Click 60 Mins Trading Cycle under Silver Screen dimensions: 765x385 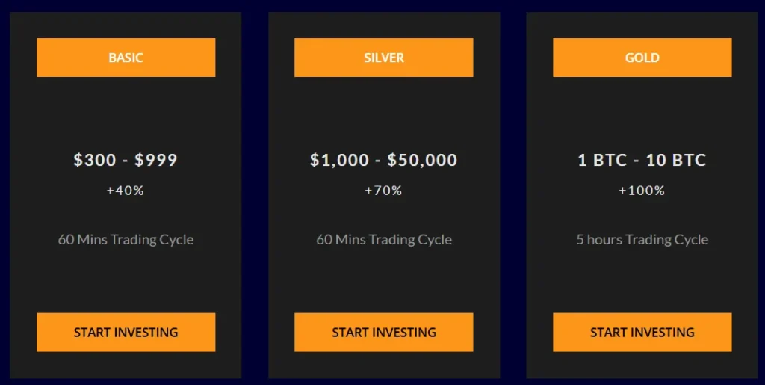[384, 240]
